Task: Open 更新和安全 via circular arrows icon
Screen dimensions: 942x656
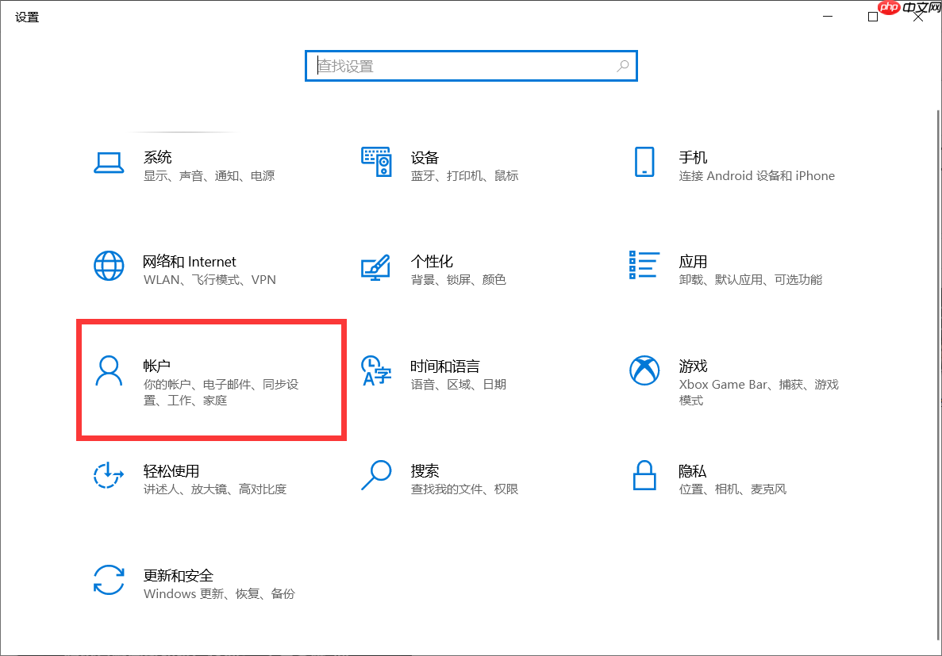Action: (109, 583)
